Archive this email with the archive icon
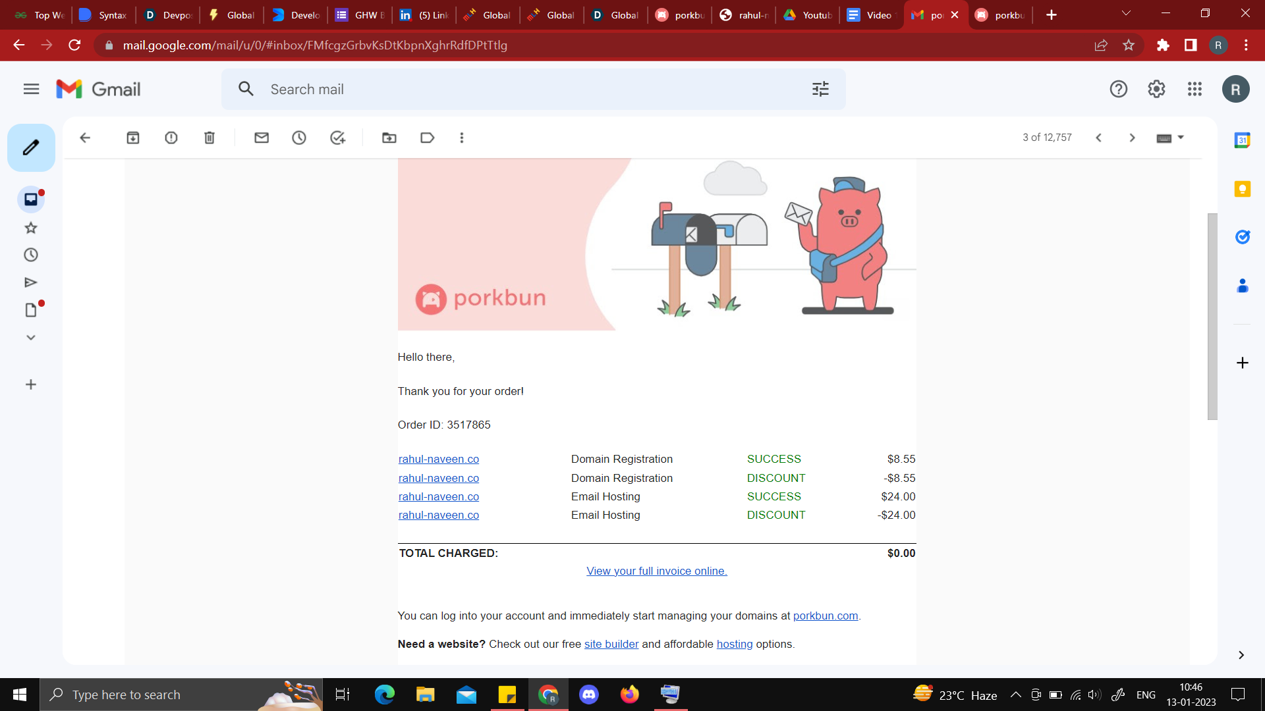This screenshot has width=1265, height=711. tap(133, 138)
